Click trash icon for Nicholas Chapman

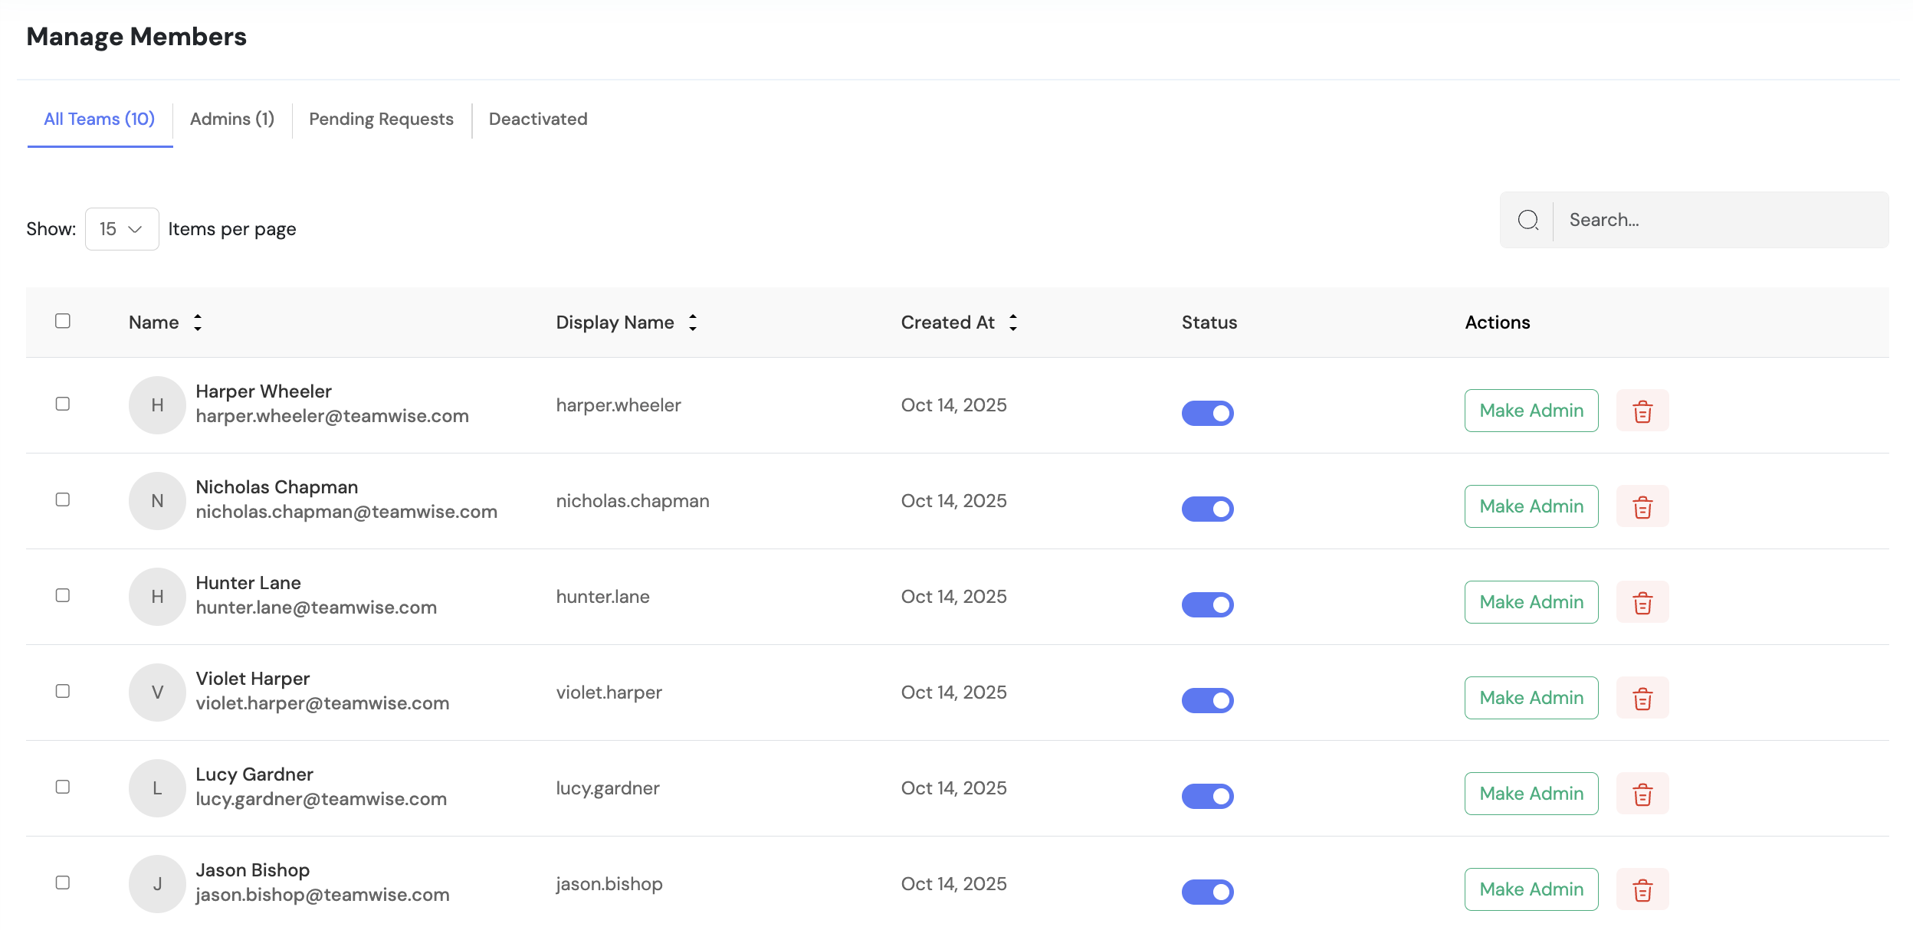click(1642, 507)
